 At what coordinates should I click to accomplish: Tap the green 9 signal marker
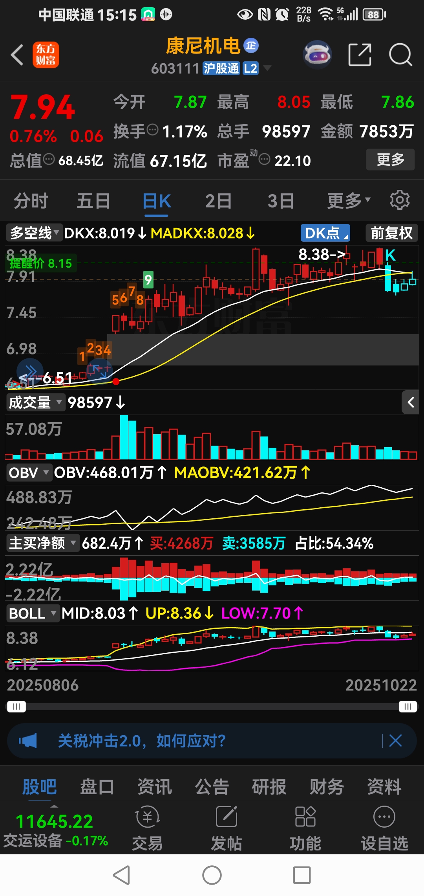(x=148, y=280)
